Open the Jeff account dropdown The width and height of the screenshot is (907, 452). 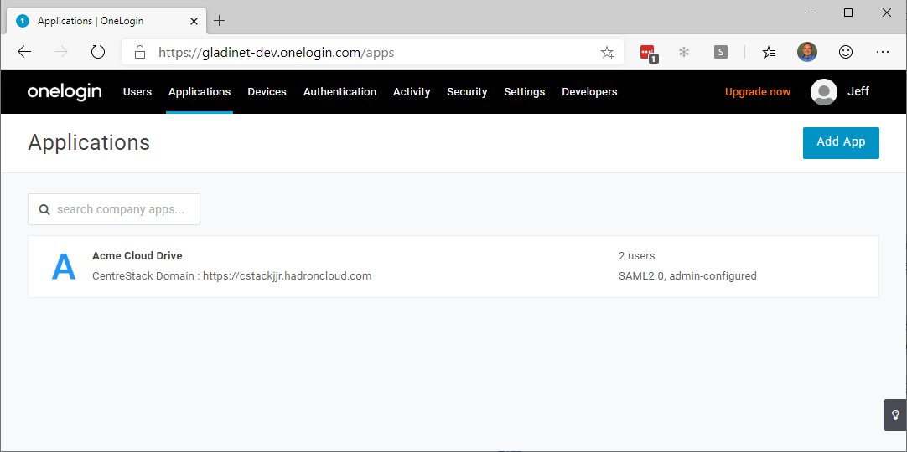point(840,92)
